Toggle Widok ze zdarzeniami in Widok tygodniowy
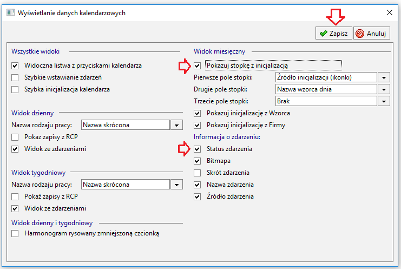 (15, 209)
